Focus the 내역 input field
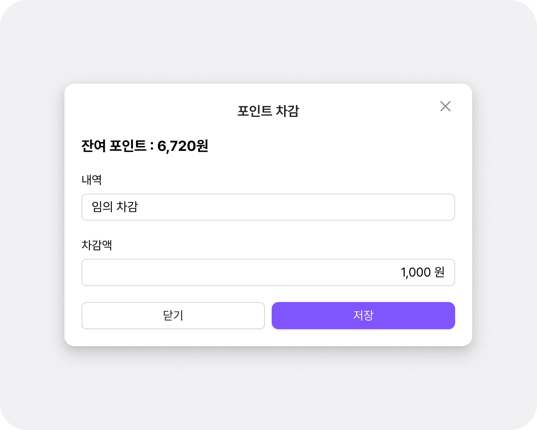Viewport: 537px width, 430px height. coord(268,207)
